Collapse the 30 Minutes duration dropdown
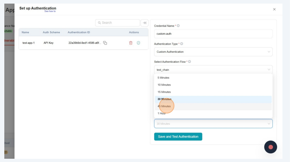Screen dimensions: 290x162 [213, 124]
